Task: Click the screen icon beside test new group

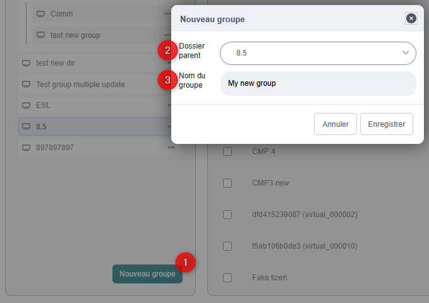Action: [x=40, y=35]
